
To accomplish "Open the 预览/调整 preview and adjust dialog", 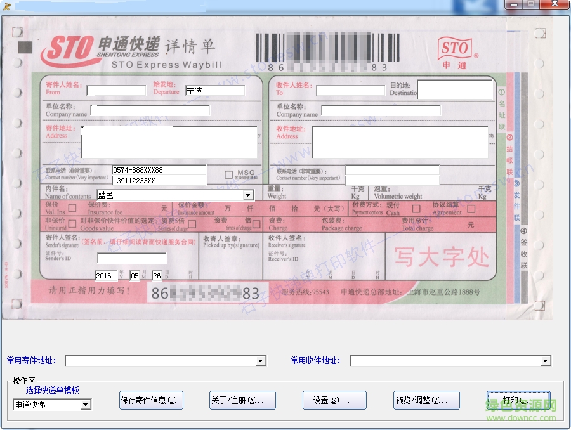I will [x=426, y=400].
